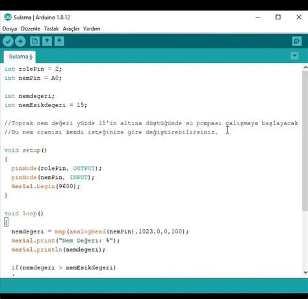
Task: Click the 'void setup()' line
Action: [x=25, y=150]
